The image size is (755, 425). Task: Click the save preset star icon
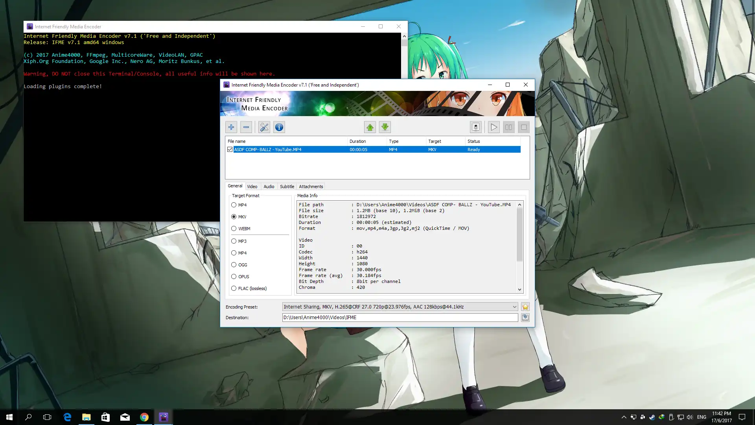click(x=525, y=307)
